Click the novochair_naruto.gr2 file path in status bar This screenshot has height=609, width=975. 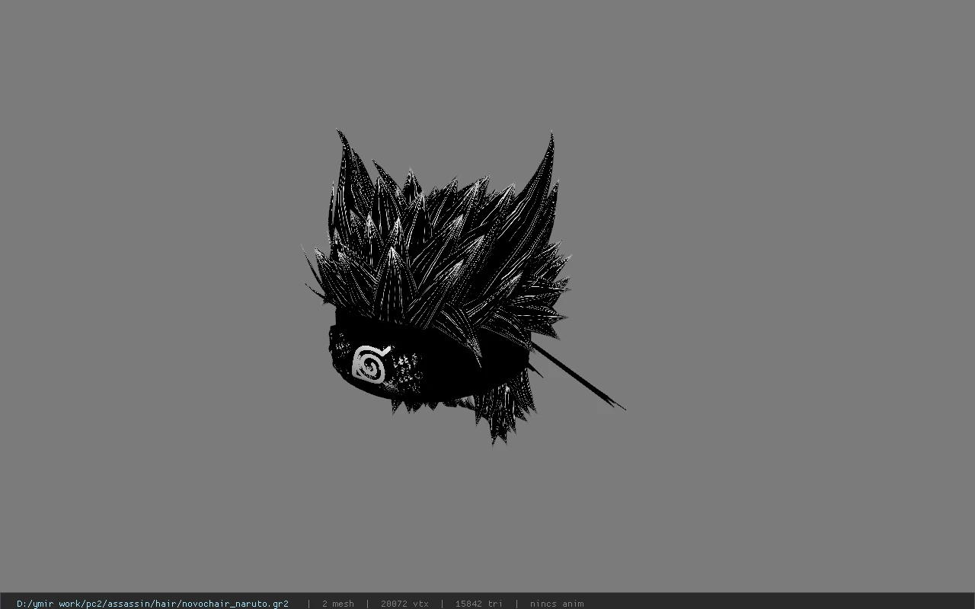tap(152, 604)
